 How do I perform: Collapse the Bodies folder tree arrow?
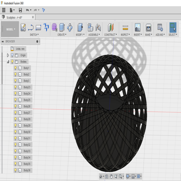coord(8,62)
